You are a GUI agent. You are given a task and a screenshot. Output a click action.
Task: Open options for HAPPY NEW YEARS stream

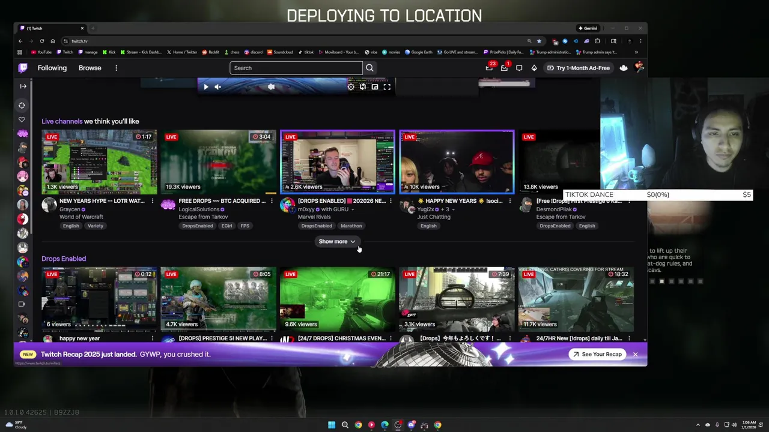[509, 201]
